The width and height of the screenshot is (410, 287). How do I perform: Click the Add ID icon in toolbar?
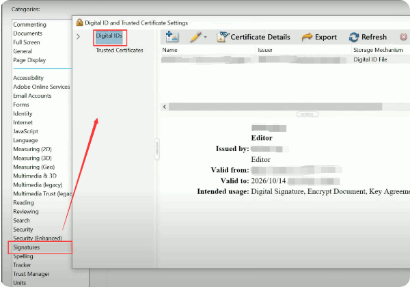172,37
